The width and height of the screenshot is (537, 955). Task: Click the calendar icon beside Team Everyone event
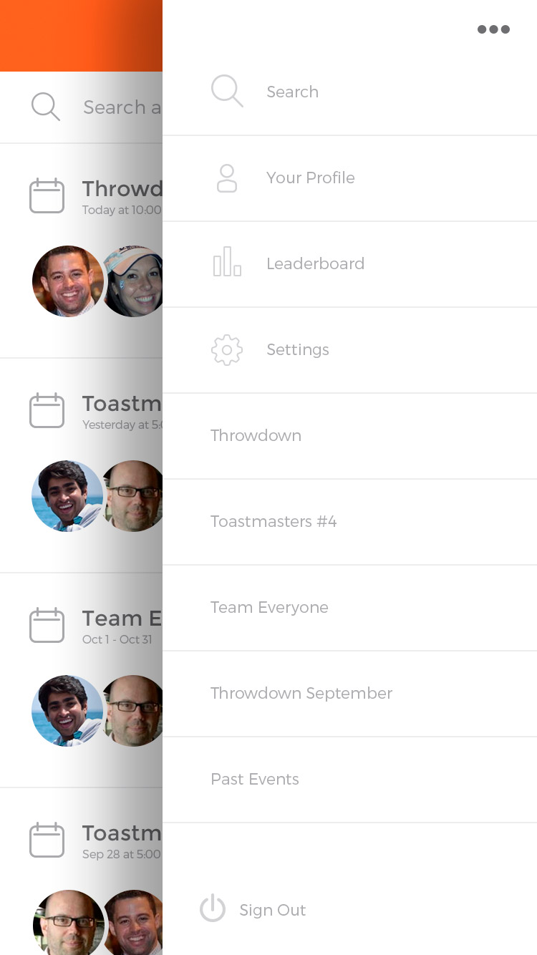(x=47, y=625)
